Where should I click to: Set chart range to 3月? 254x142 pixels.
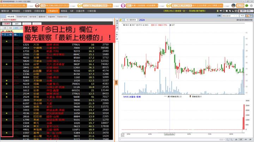coord(236,140)
